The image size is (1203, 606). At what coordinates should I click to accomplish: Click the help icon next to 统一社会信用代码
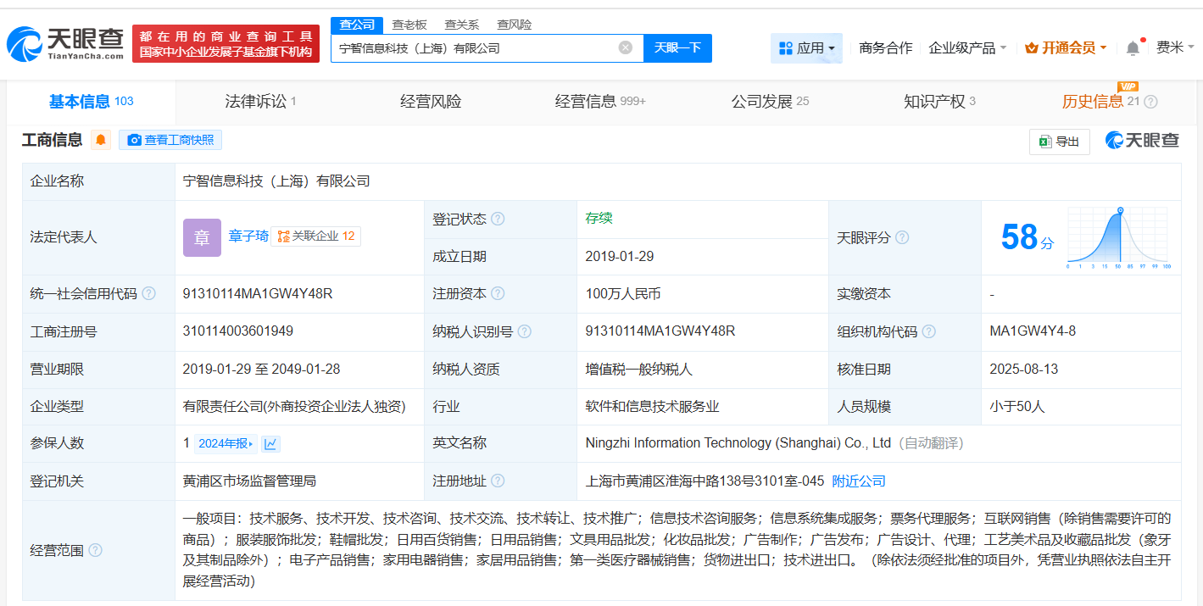point(148,293)
